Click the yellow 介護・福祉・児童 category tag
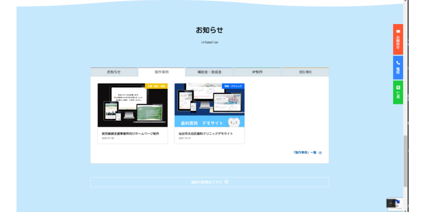The height and width of the screenshot is (212, 425). 156,86
